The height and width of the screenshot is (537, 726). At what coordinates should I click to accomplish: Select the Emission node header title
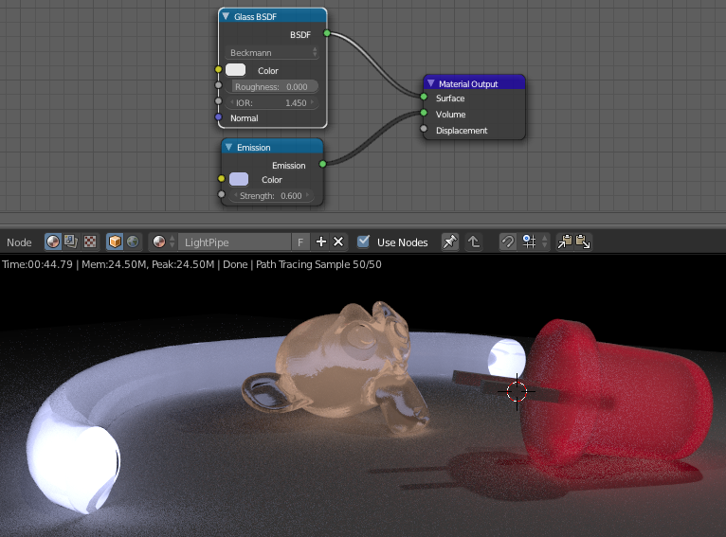[x=254, y=148]
